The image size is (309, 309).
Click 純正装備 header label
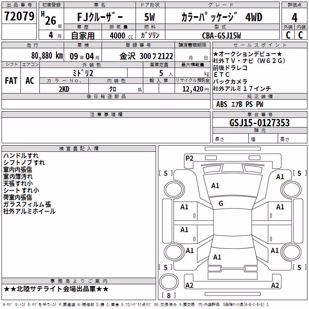(x=260, y=97)
